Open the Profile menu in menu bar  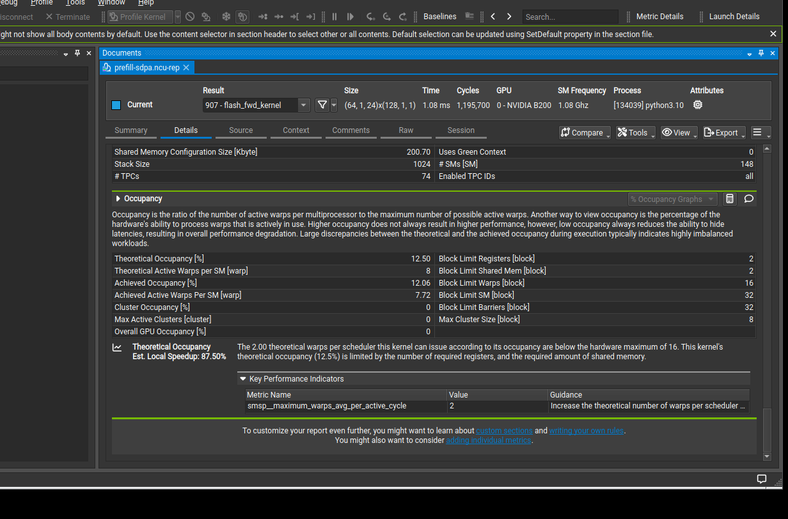click(x=42, y=3)
